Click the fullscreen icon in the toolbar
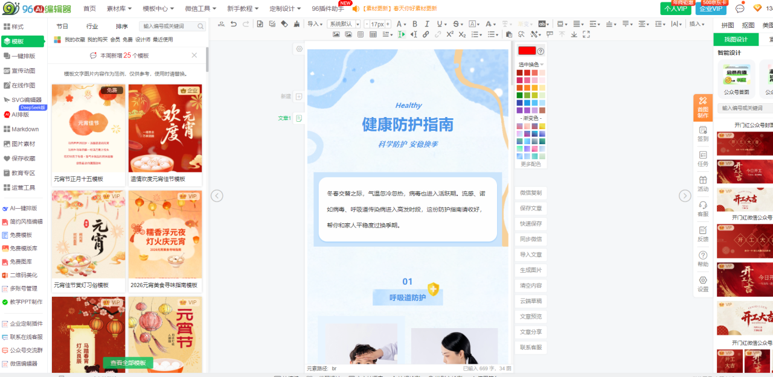 coord(586,34)
